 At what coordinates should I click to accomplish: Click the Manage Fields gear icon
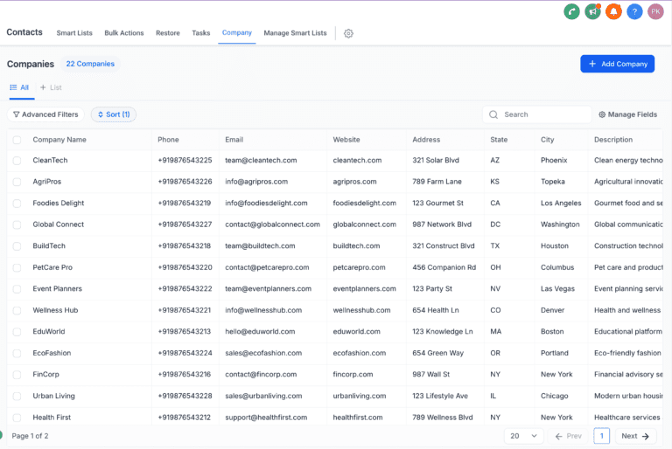pyautogui.click(x=602, y=114)
